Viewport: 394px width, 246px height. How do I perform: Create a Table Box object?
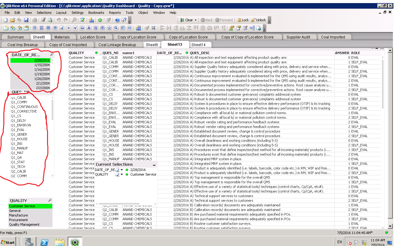(48, 28)
